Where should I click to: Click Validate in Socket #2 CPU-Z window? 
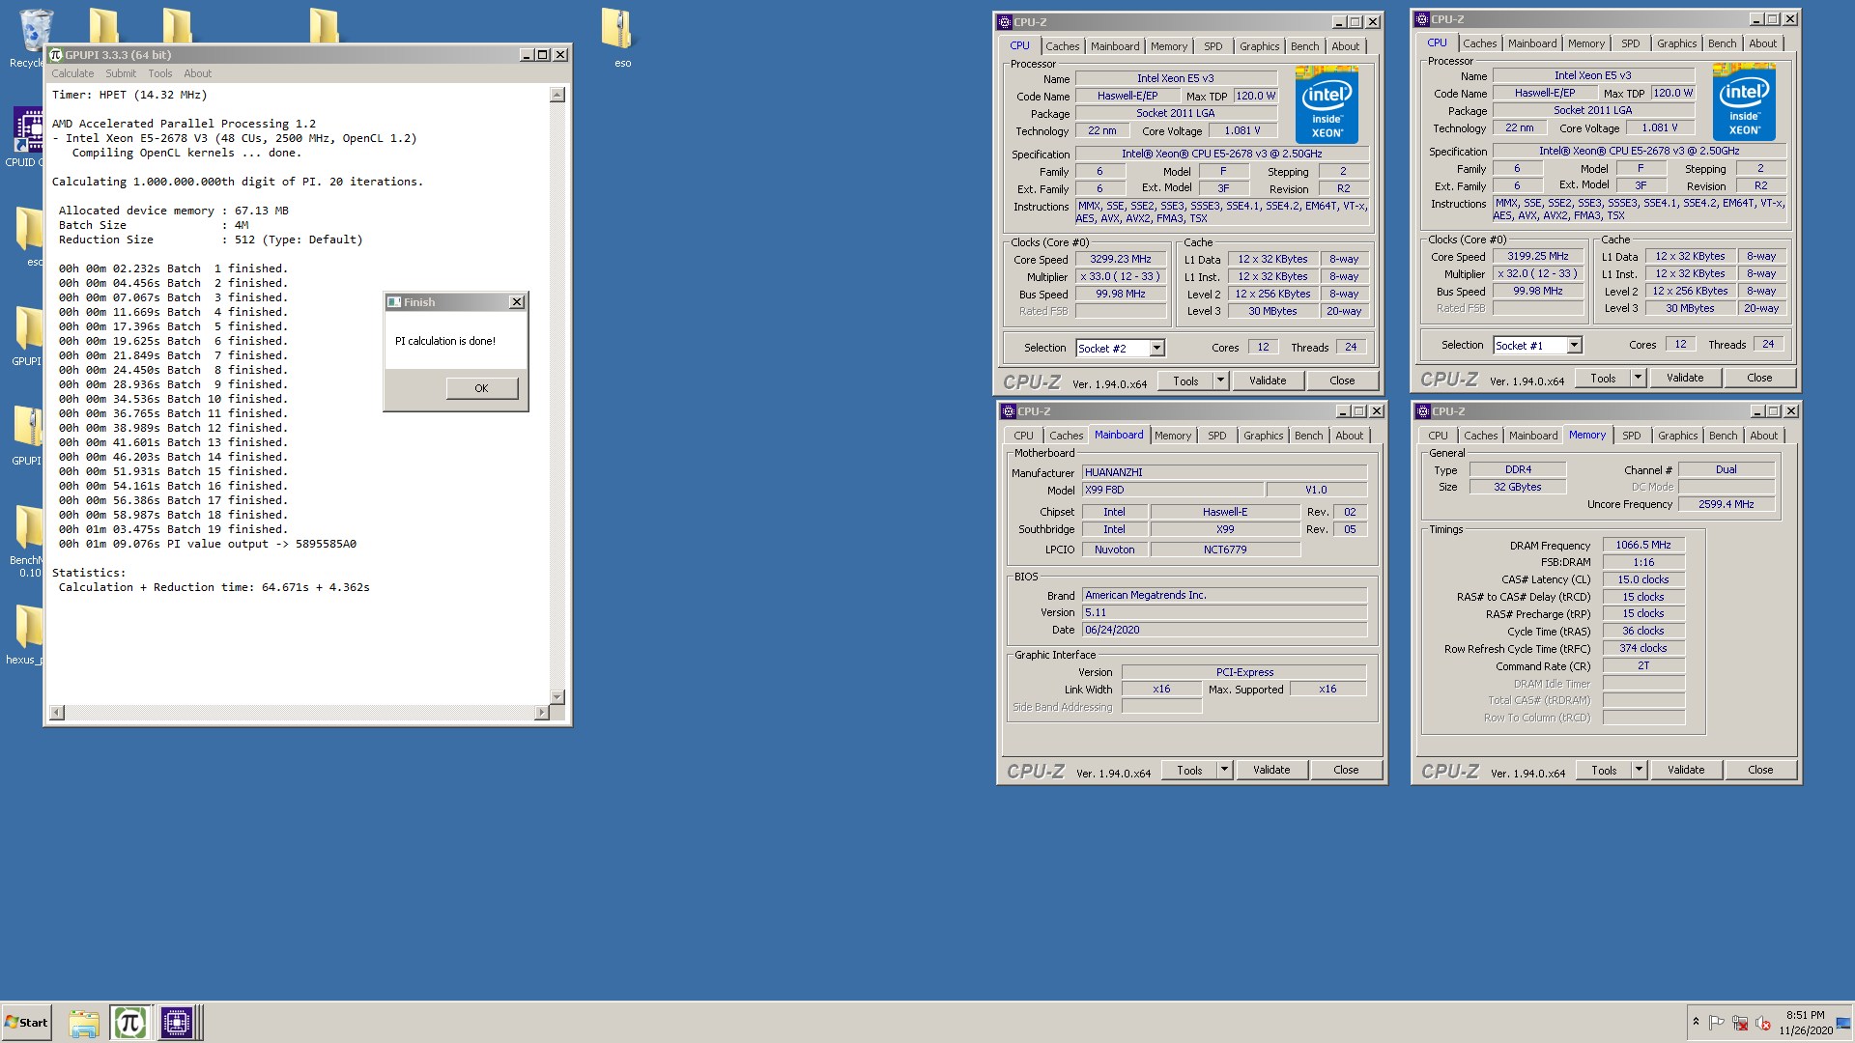pos(1268,381)
